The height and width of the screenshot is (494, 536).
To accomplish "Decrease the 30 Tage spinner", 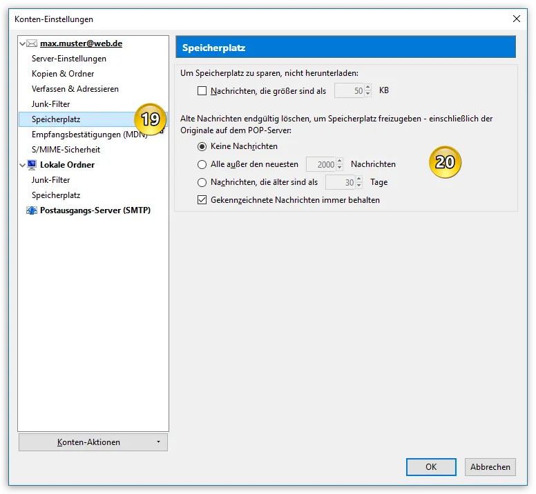I will (359, 186).
